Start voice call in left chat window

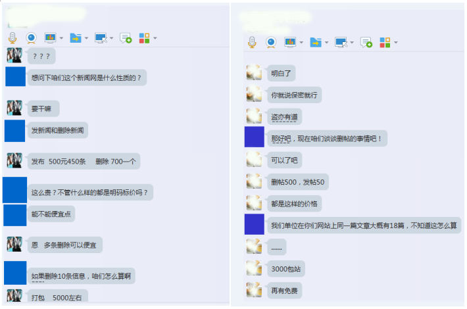click(x=12, y=38)
